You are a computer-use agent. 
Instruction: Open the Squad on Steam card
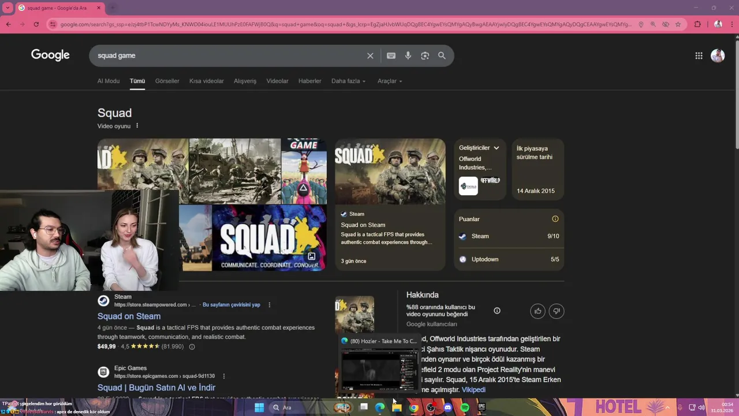click(x=390, y=205)
